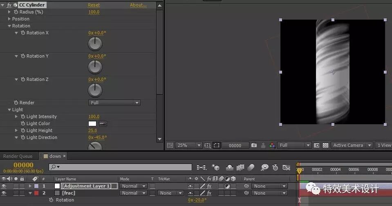Click the Rotation Y angle dial
This screenshot has width=392, height=206.
[x=95, y=67]
